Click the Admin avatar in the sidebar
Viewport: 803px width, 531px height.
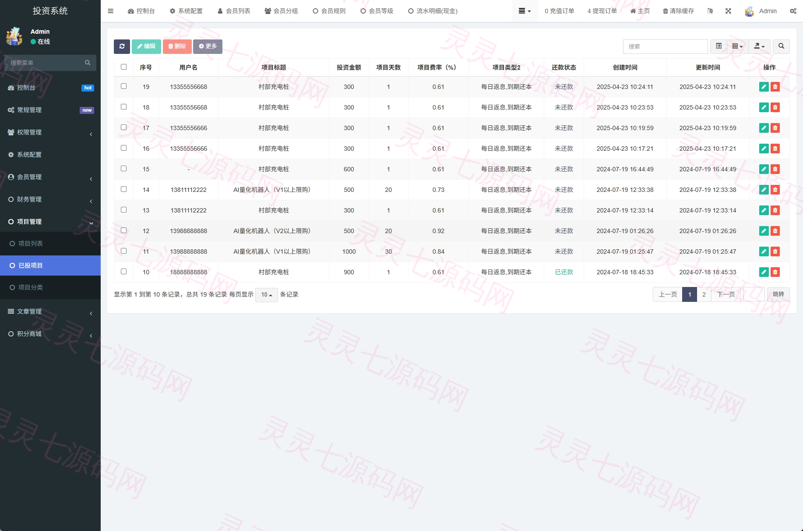14,36
